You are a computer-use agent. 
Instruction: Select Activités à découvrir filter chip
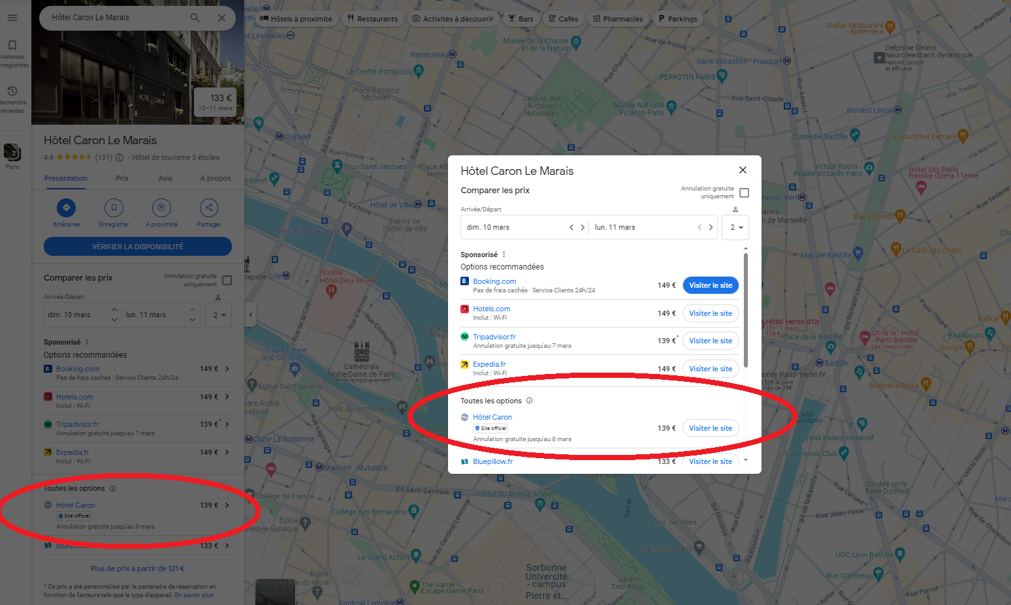453,19
